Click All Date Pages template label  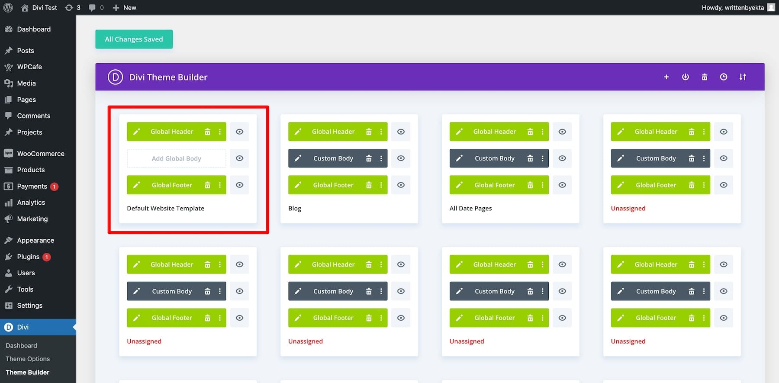(471, 208)
